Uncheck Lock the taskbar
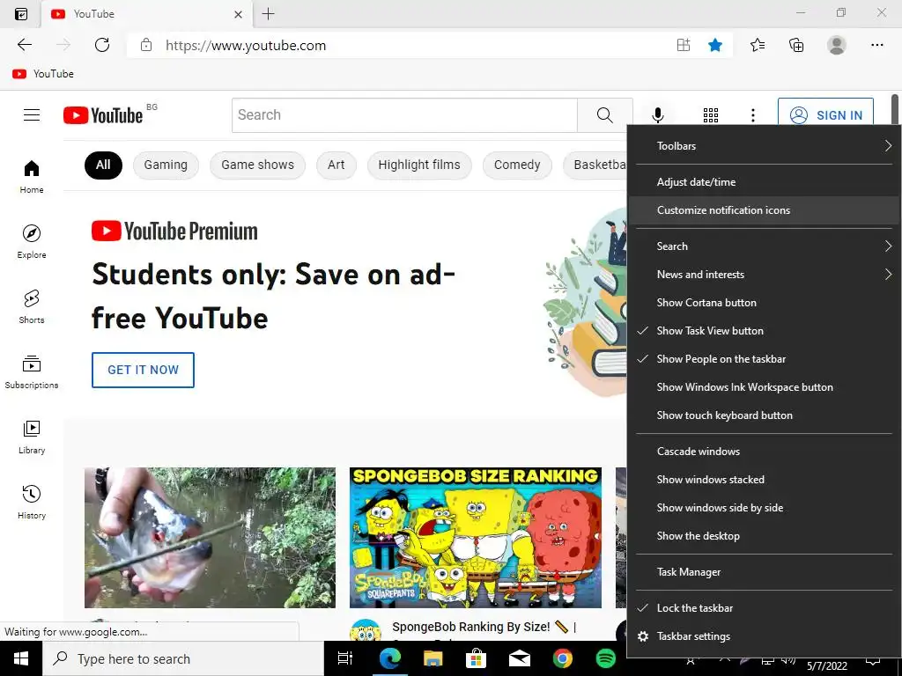Image resolution: width=902 pixels, height=676 pixels. click(x=765, y=608)
